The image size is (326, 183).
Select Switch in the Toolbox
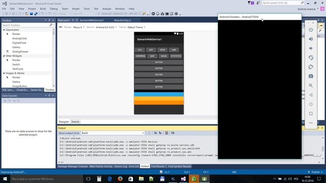[x=16, y=65]
